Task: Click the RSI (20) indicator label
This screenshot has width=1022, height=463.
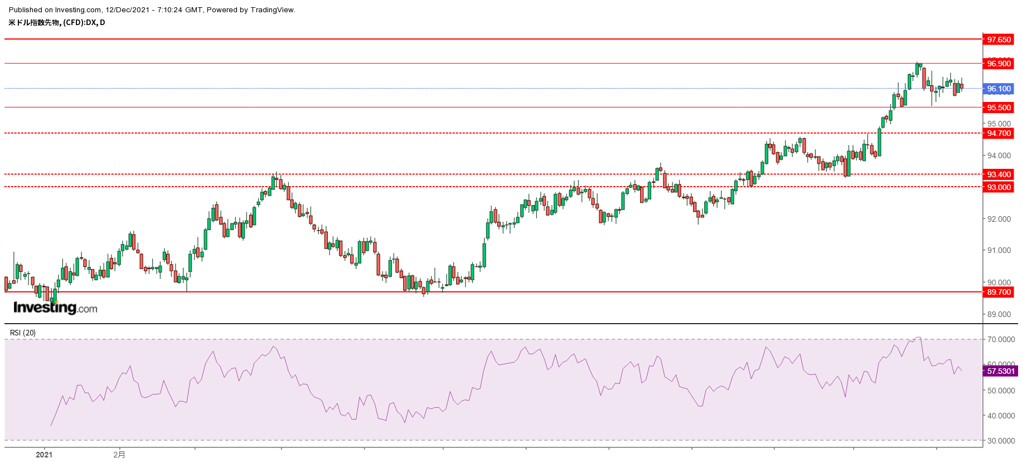Action: click(x=23, y=333)
